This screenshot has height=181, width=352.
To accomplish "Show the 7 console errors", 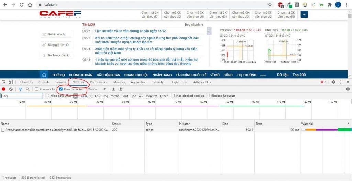I will coord(323,82).
